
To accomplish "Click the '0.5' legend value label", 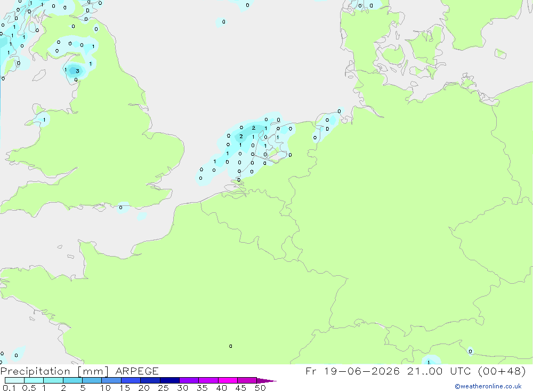I will point(29,388).
